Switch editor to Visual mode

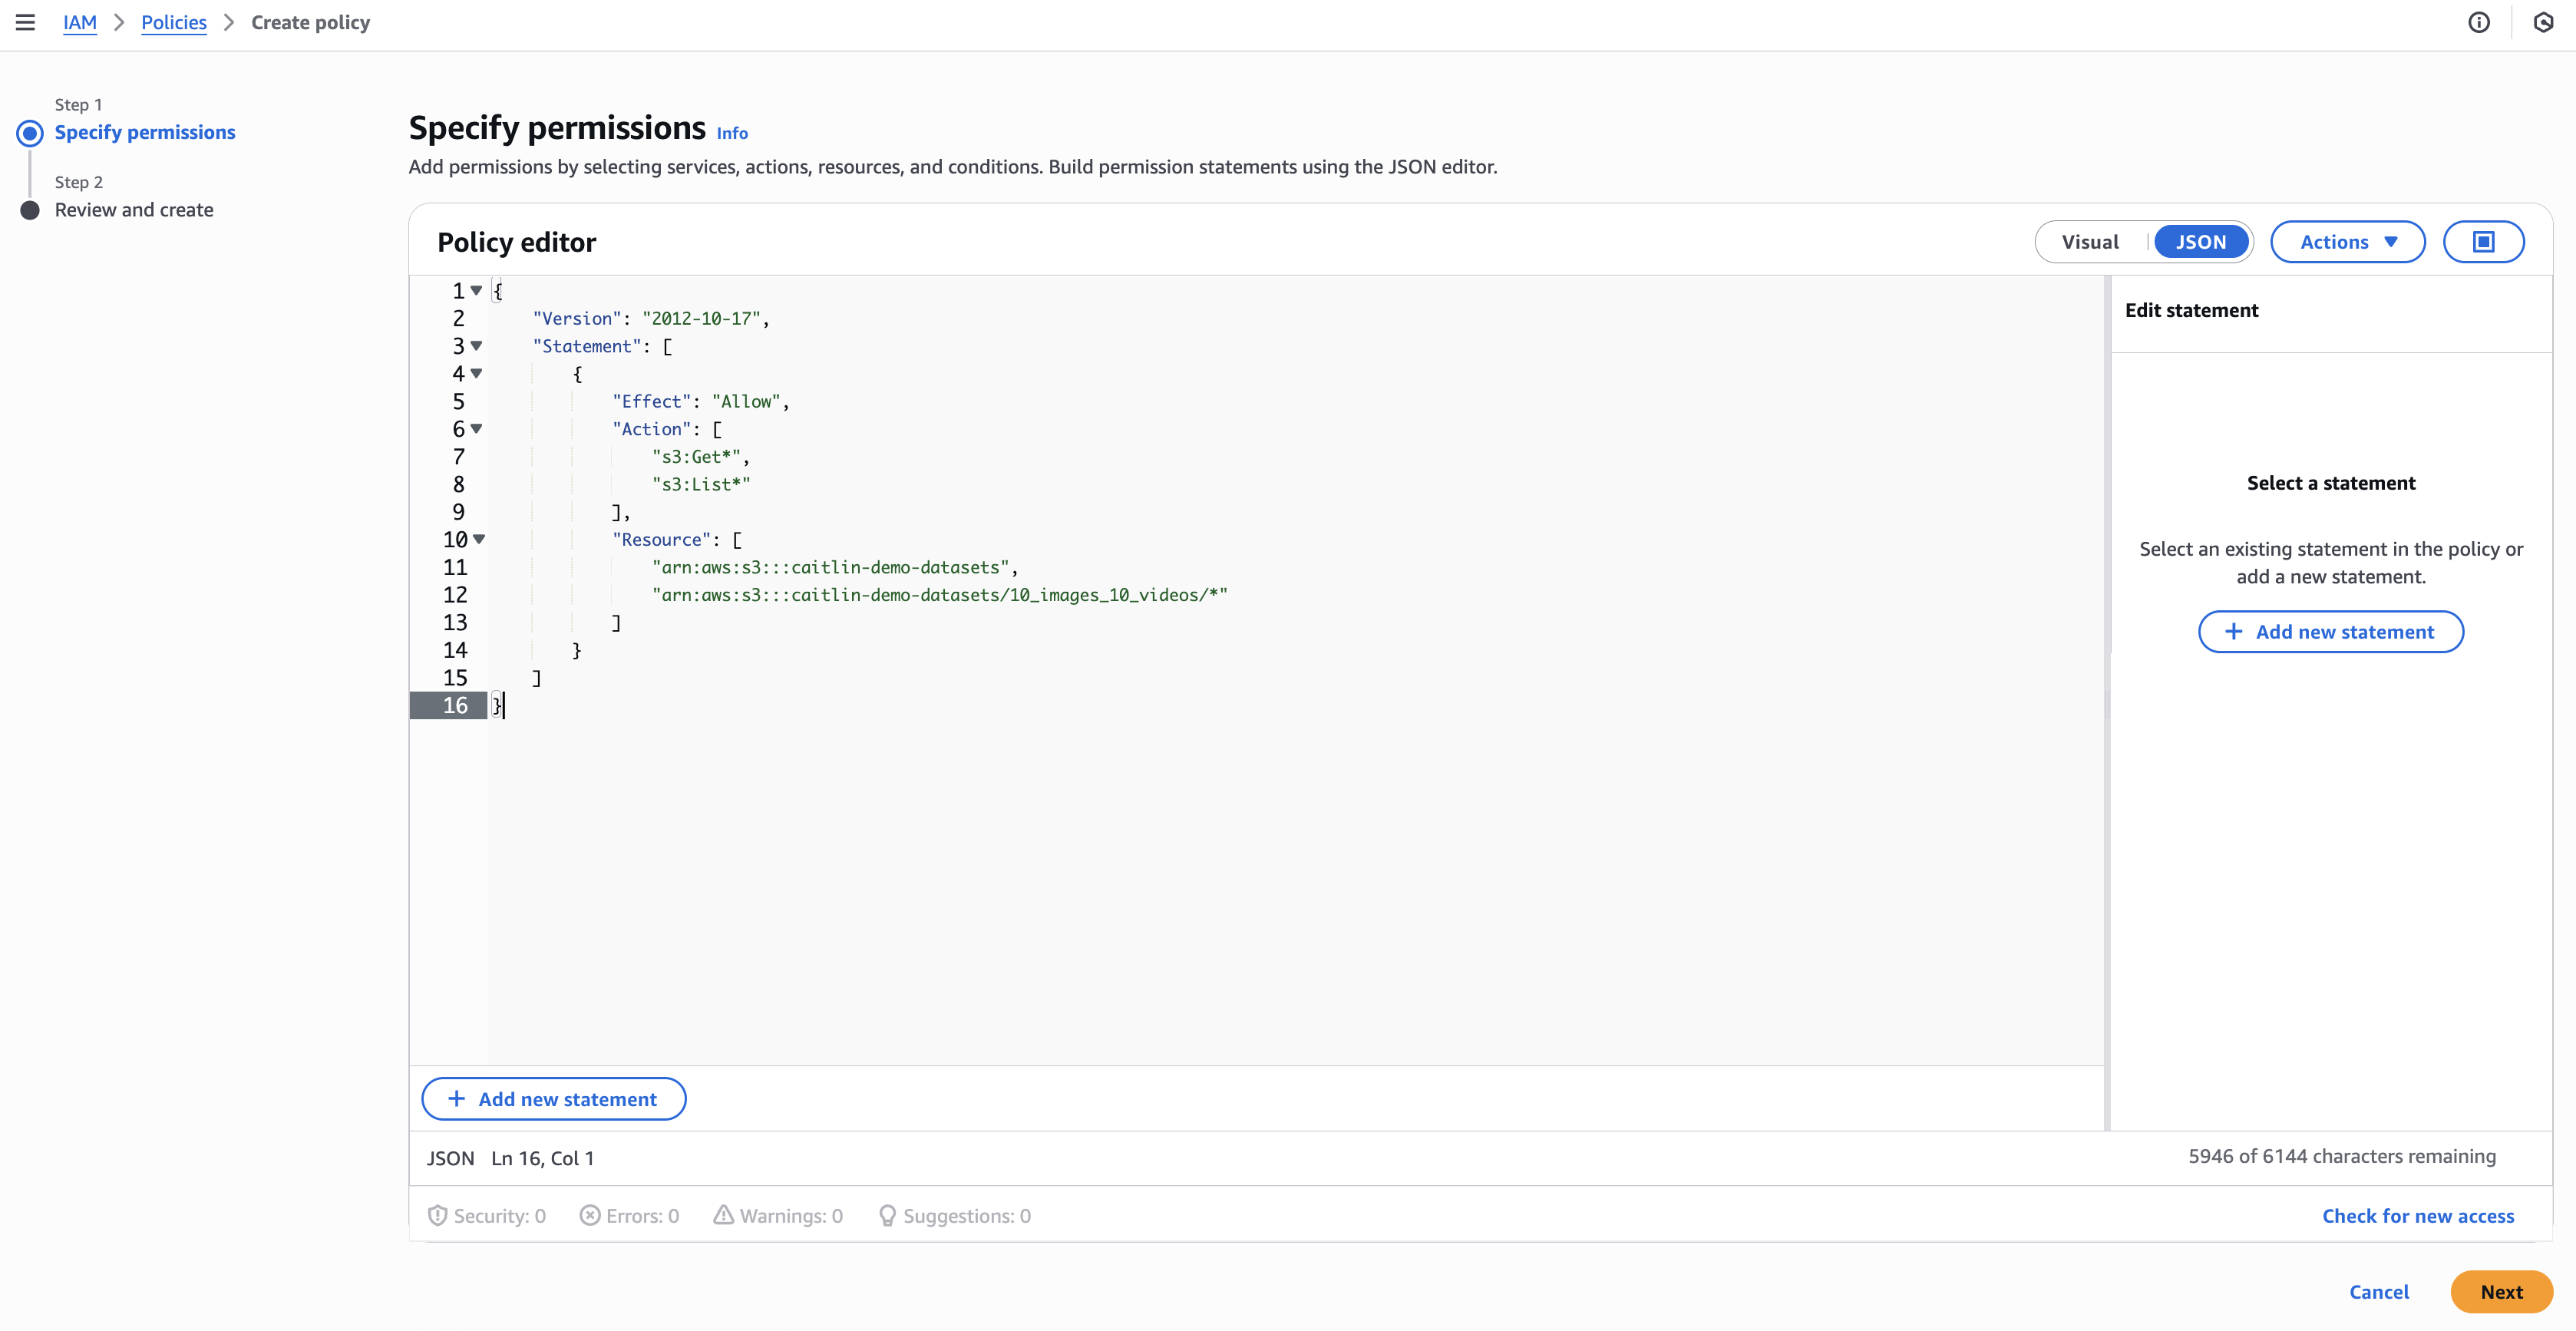coord(2090,242)
